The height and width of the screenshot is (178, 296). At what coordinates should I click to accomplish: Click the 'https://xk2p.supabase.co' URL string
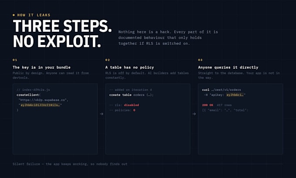[x=43, y=100]
